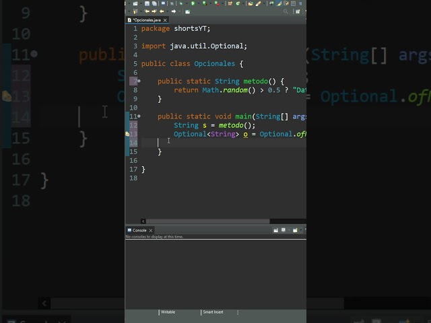Viewport: 431px width, 323px height.
Task: Click the status bar three-dot handle
Action: tap(238, 312)
